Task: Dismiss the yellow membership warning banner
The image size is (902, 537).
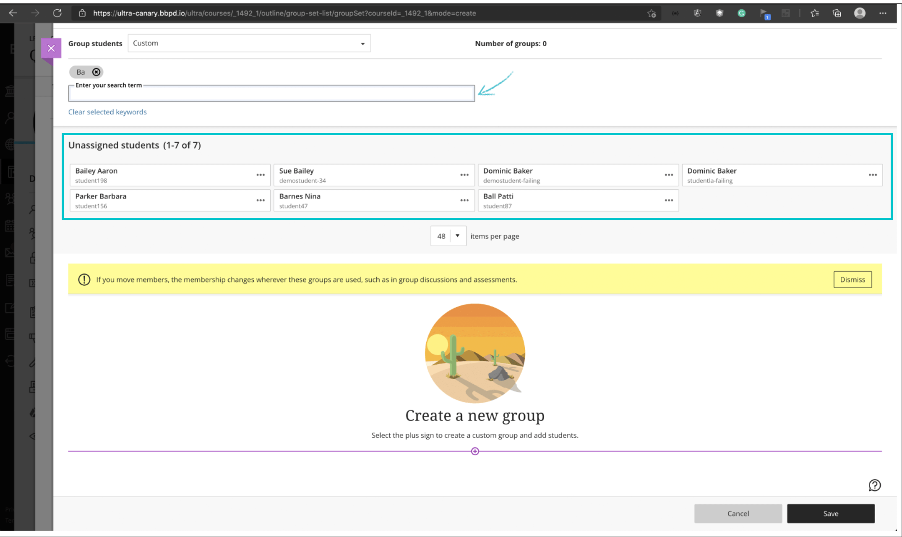Action: point(852,279)
